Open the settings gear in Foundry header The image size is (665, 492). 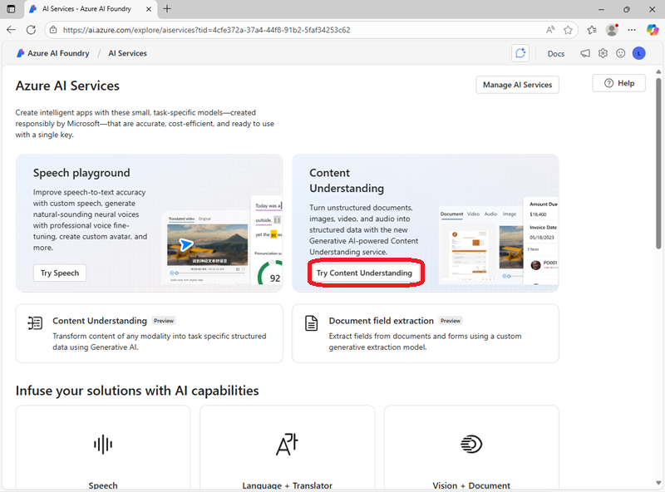[603, 53]
